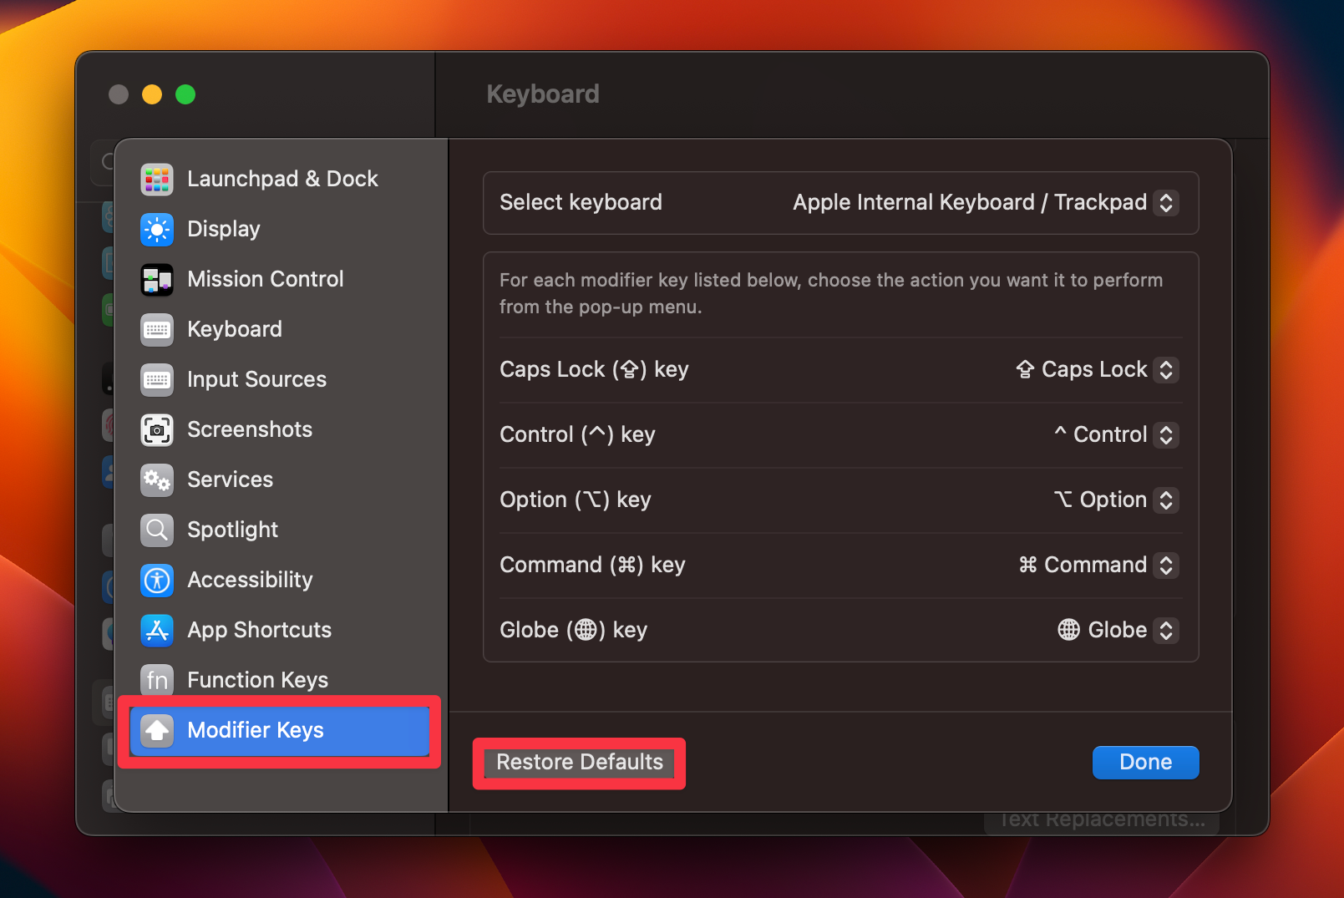Open the Input Sources section
The image size is (1344, 898).
tap(157, 379)
